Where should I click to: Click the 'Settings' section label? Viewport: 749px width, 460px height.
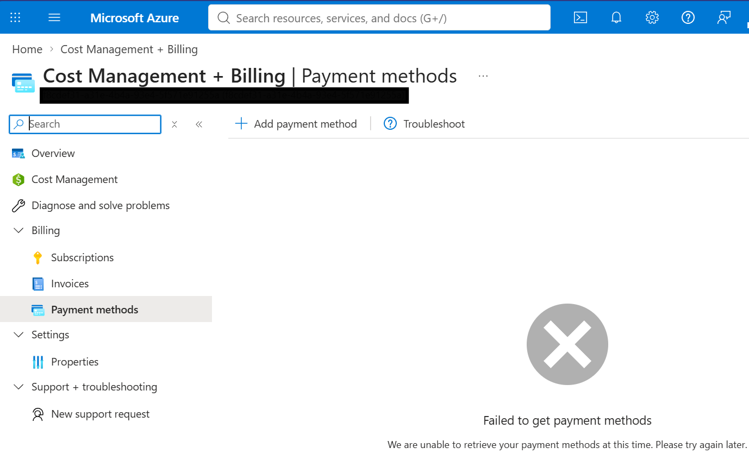(x=51, y=335)
